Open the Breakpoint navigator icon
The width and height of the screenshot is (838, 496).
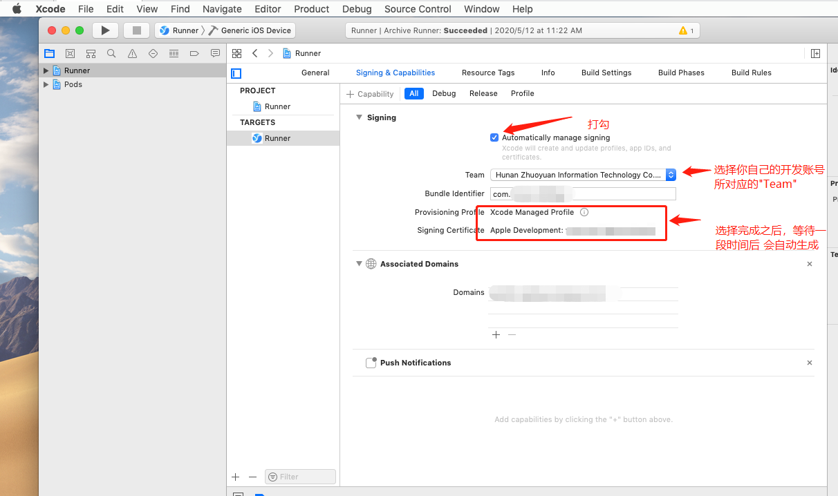point(194,53)
